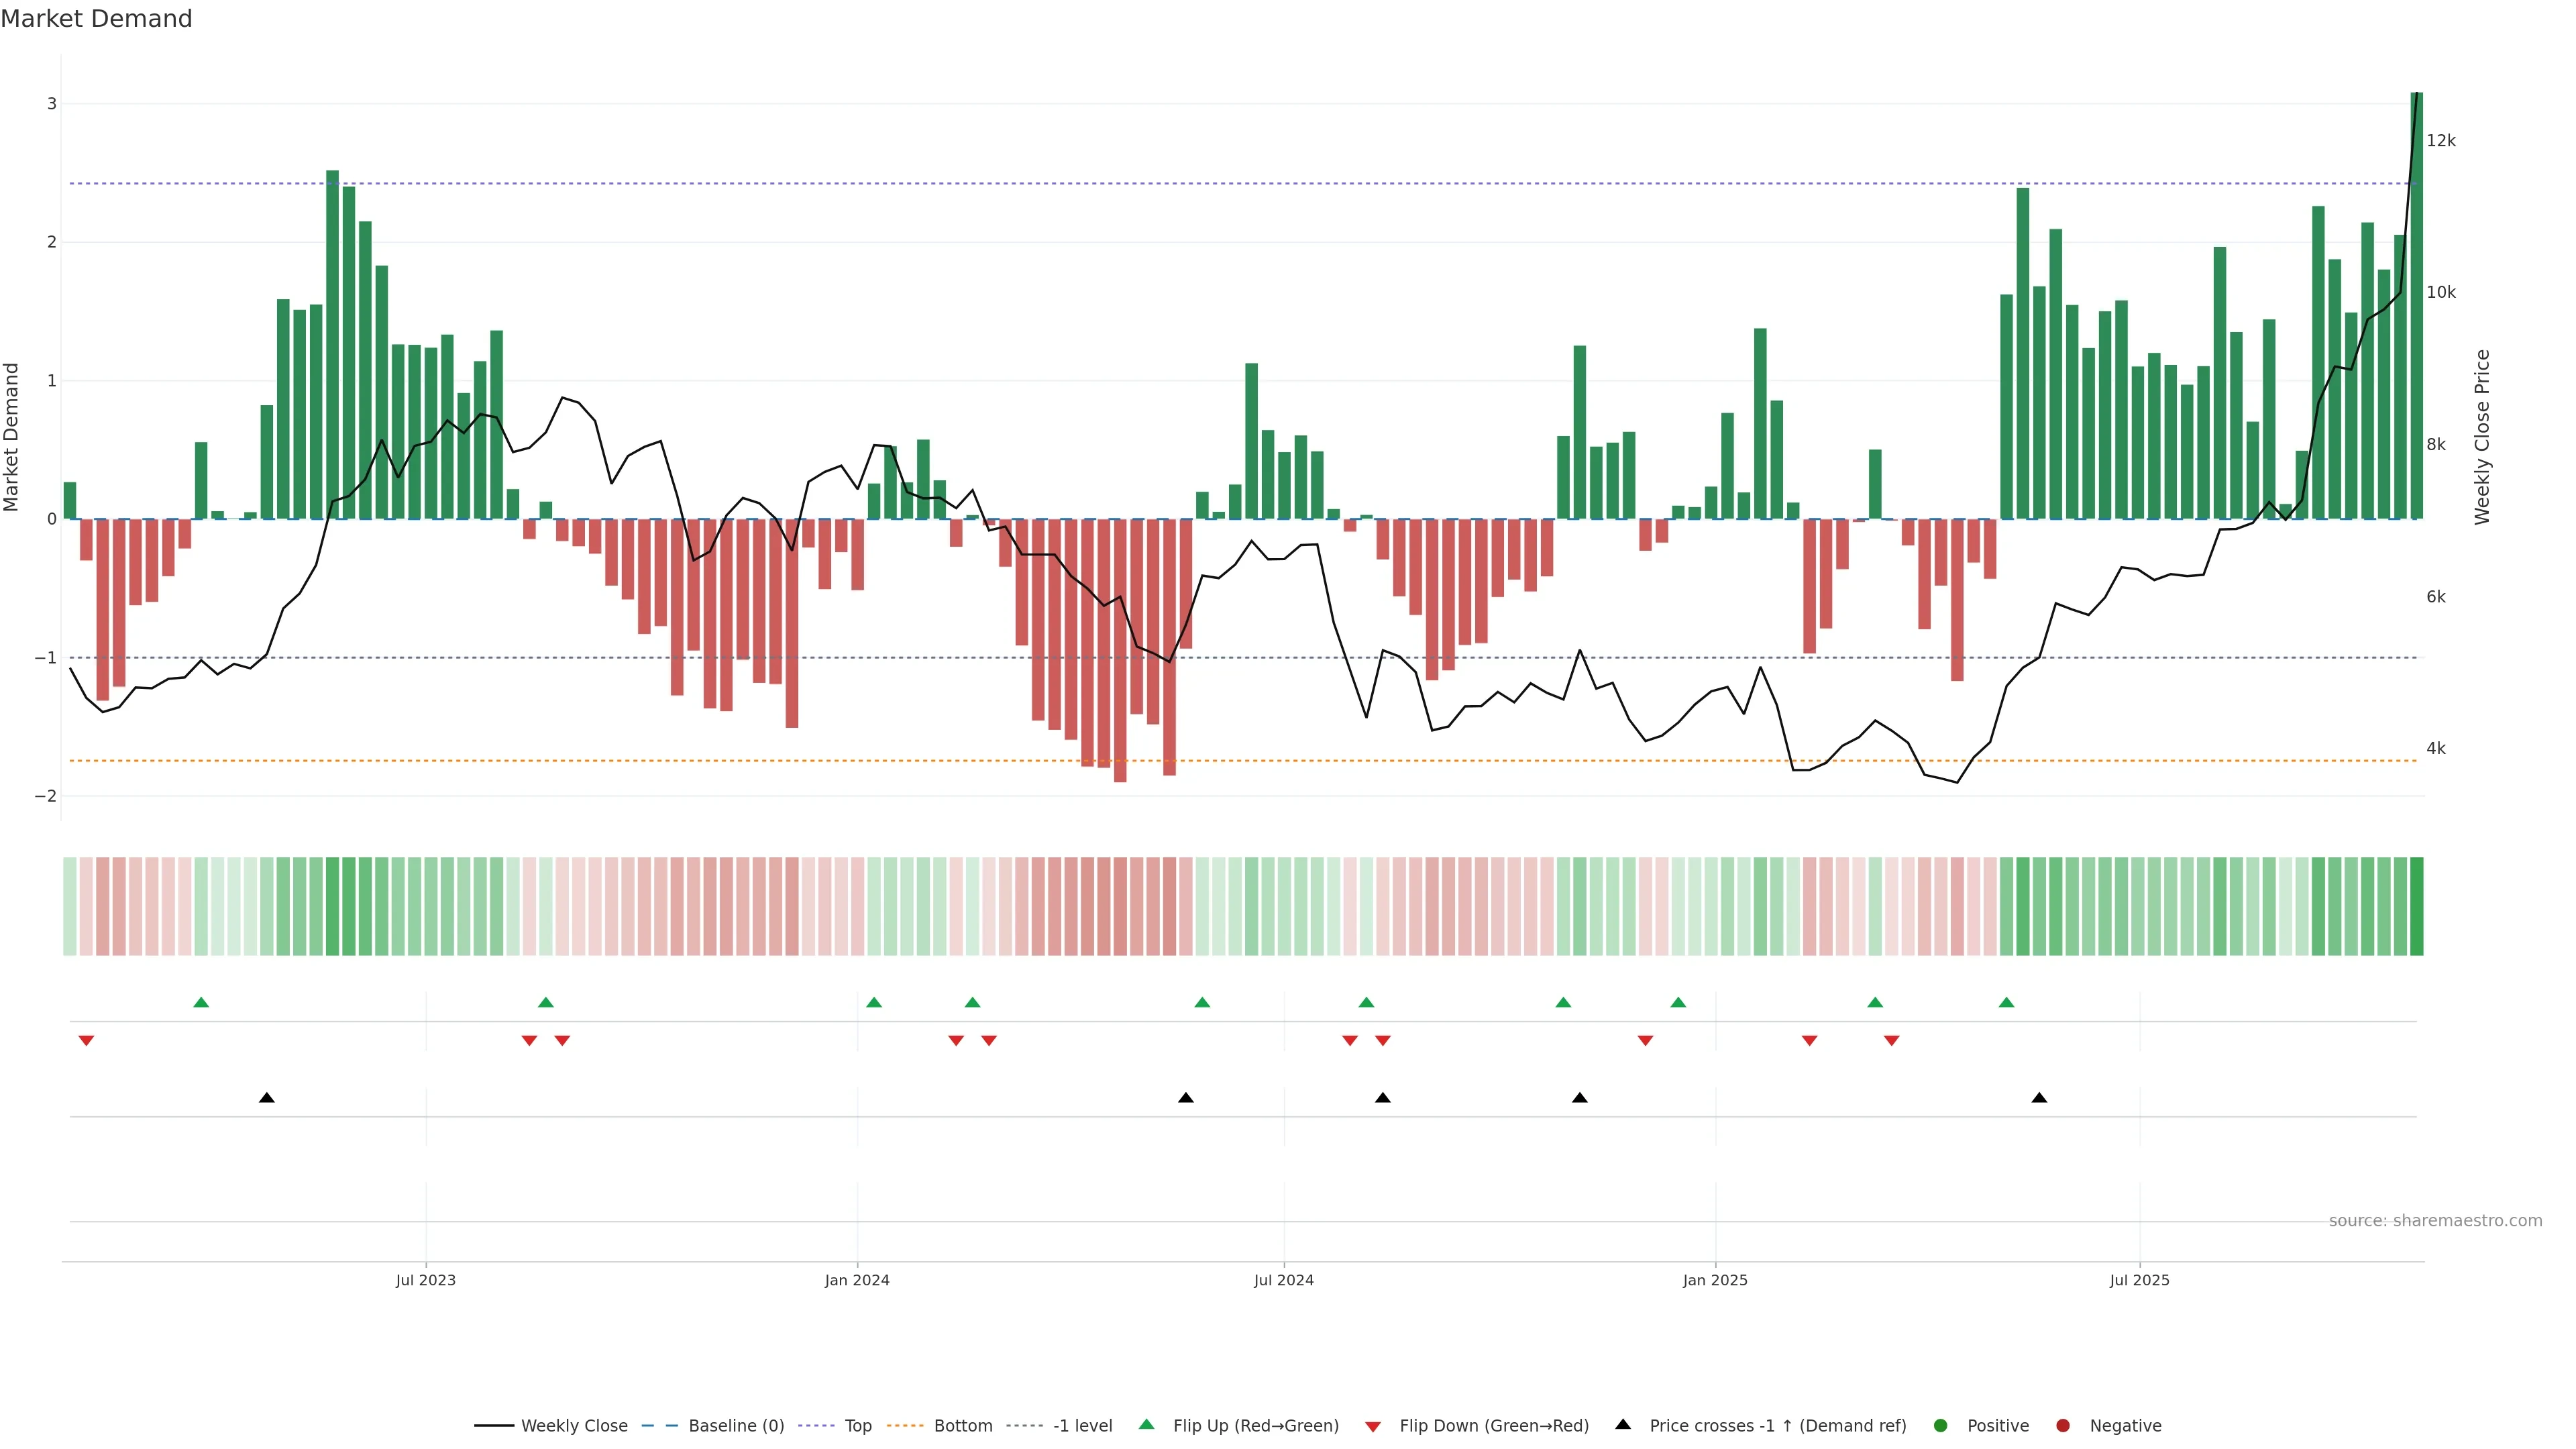This screenshot has width=2576, height=1449.
Task: Click the -1 level legend item
Action: (x=1082, y=1426)
